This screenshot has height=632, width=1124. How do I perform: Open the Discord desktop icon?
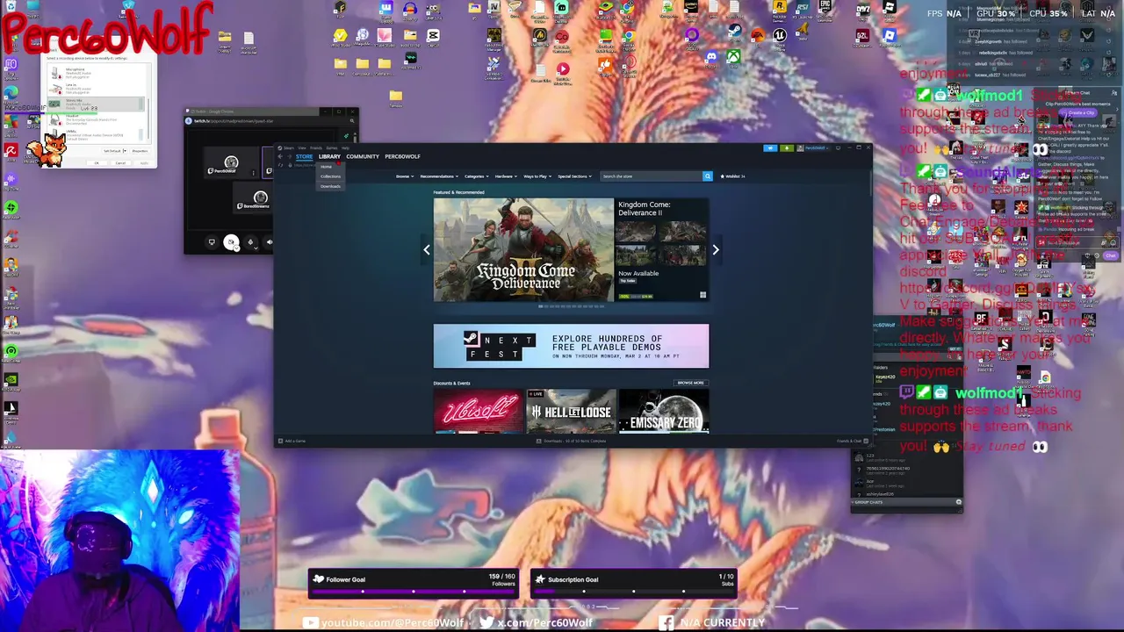coord(711,57)
